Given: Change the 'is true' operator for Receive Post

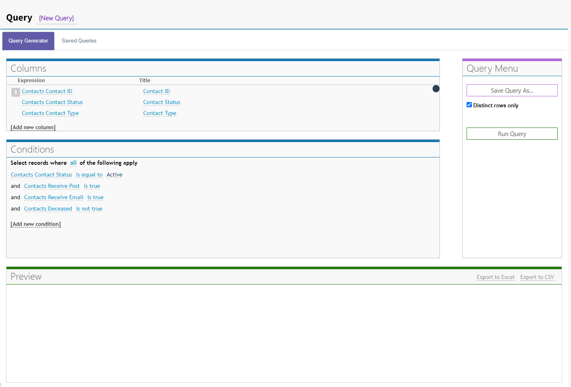Looking at the screenshot, I should coord(92,186).
